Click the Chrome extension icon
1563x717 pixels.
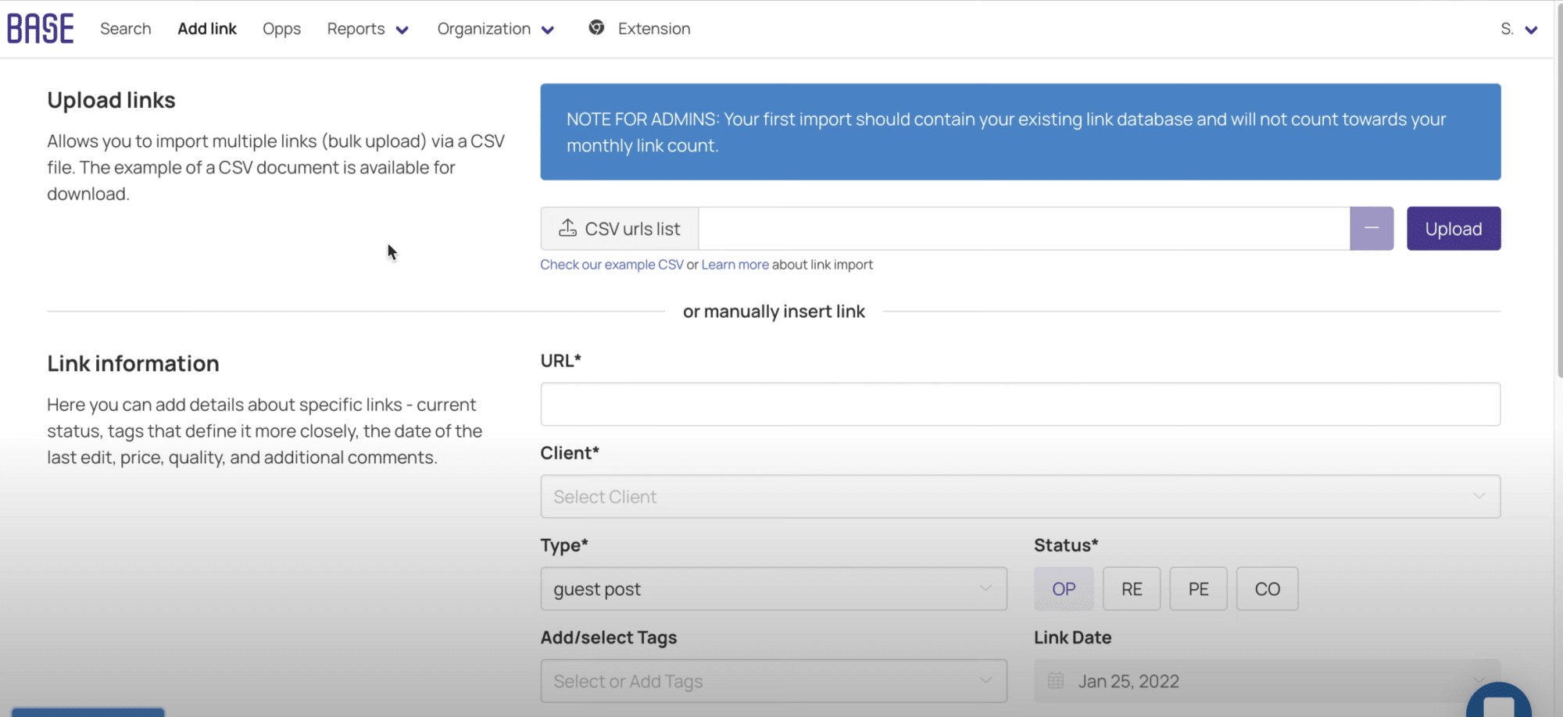point(596,28)
